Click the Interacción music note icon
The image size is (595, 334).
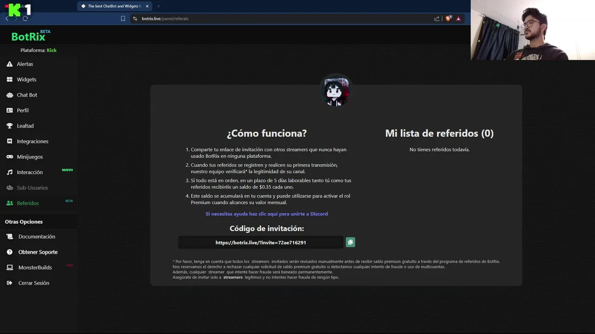9,172
